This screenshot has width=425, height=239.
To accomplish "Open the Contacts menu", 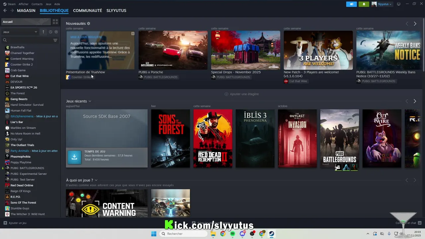I will 37,4.
